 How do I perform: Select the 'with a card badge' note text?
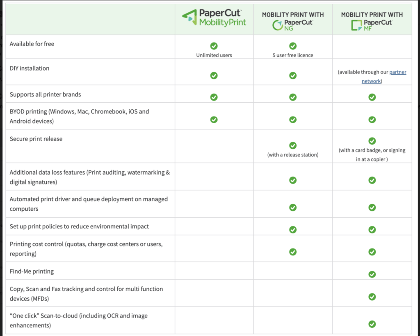(372, 155)
